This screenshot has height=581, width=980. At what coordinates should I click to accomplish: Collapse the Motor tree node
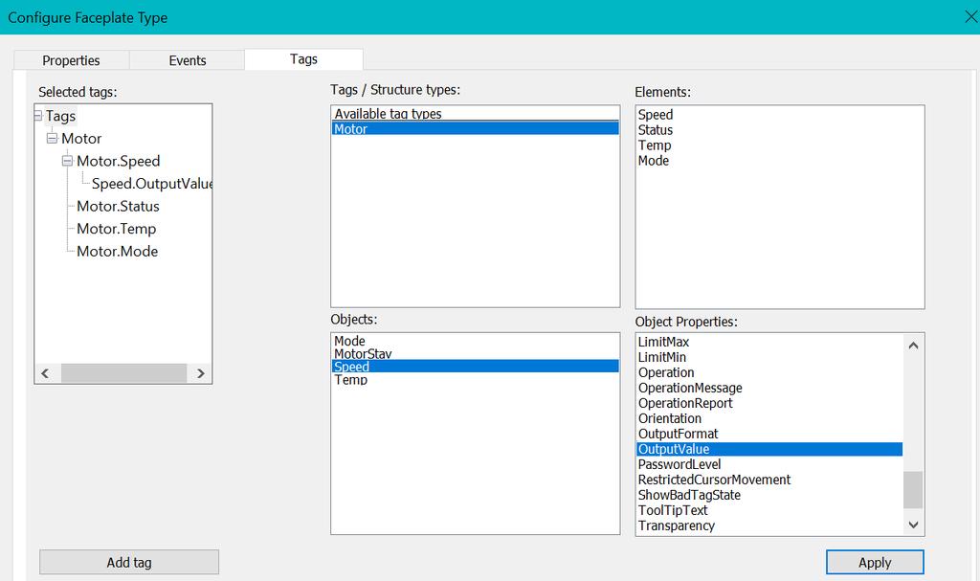click(52, 138)
